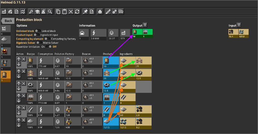258x134 pixels.
Task: Click the bug debug icon in toolbar
Action: tap(100, 12)
